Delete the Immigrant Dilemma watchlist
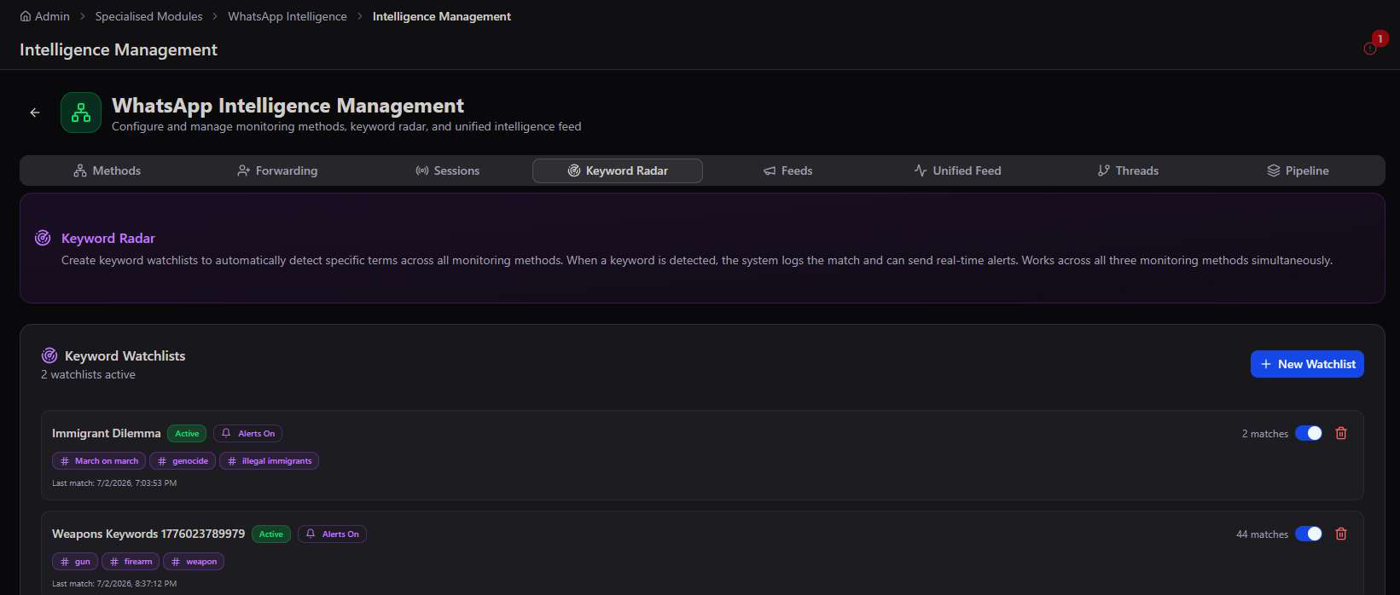 tap(1341, 433)
